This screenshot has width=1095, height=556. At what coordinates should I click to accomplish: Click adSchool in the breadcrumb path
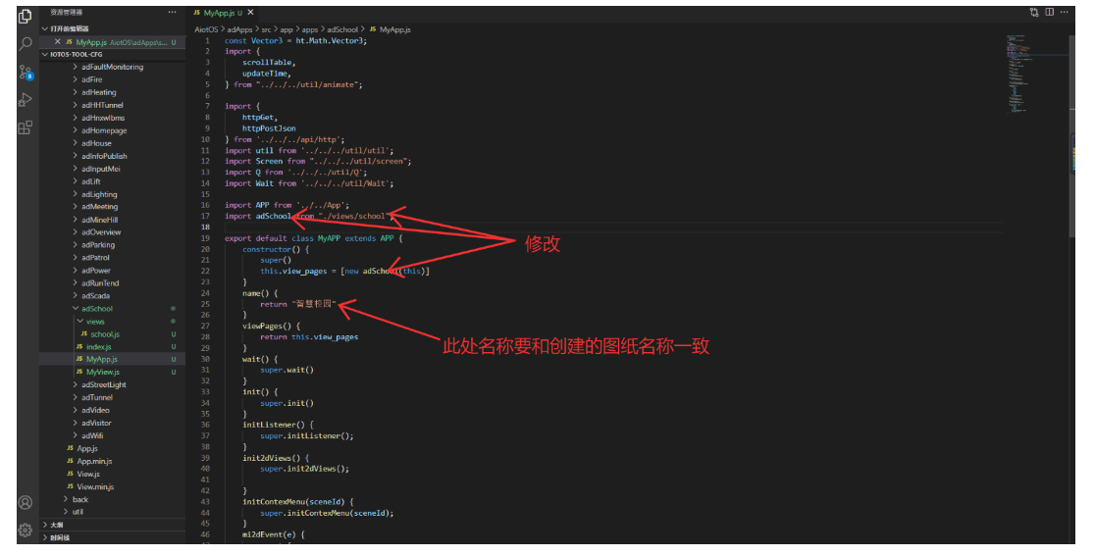344,29
